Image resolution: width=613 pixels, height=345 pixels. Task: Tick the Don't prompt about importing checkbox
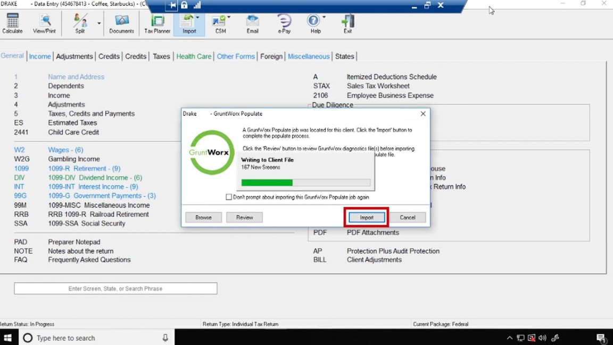229,197
